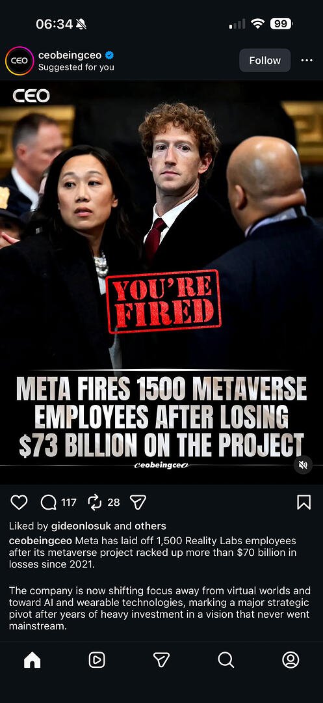Tap the repost count 28
Image resolution: width=323 pixels, height=703 pixels.
[114, 502]
